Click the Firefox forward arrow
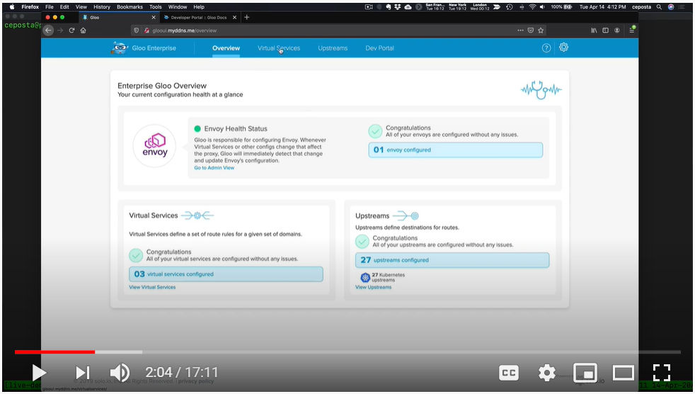Screen dimensions: 695x394 click(x=60, y=30)
